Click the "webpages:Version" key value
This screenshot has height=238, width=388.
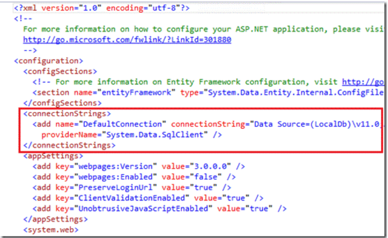click(114, 166)
